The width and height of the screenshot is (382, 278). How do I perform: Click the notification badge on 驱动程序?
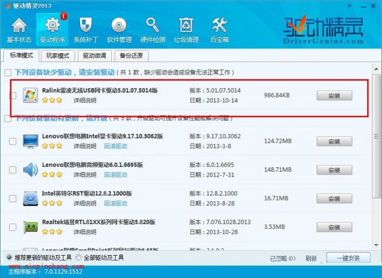[x=64, y=16]
